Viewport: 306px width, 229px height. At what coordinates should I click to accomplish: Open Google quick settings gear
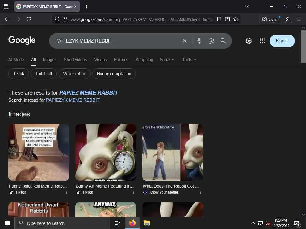248,41
